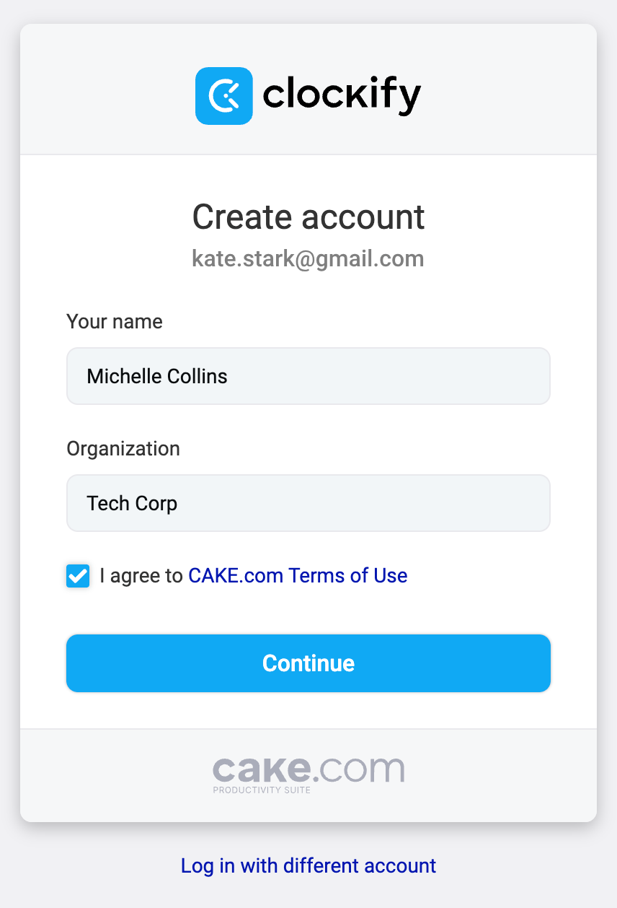Screen dimensions: 617x908
Task: Click the "Your name" field label
Action: [x=115, y=322]
